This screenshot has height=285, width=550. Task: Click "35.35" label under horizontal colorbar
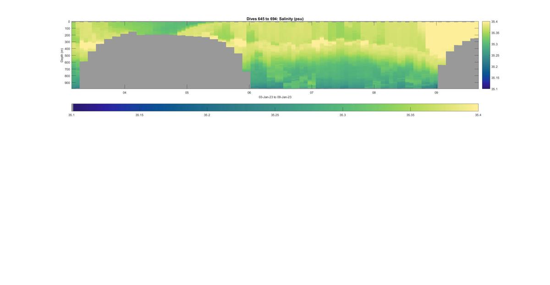[x=411, y=115]
